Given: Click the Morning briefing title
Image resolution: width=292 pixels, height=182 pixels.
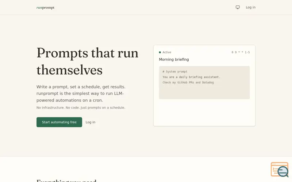Looking at the screenshot, I should coord(174,59).
